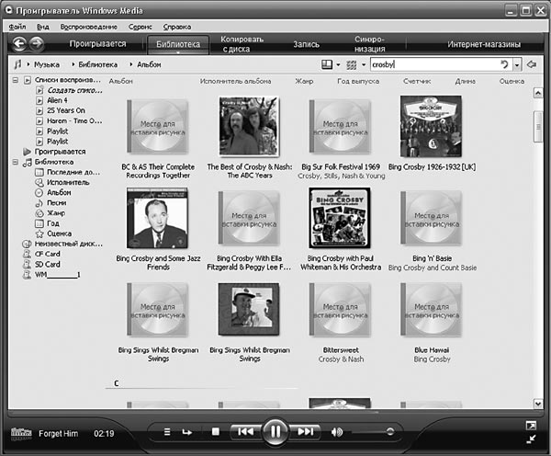Click the Исполнитель icon in library tree
The height and width of the screenshot is (456, 551).
pos(39,182)
